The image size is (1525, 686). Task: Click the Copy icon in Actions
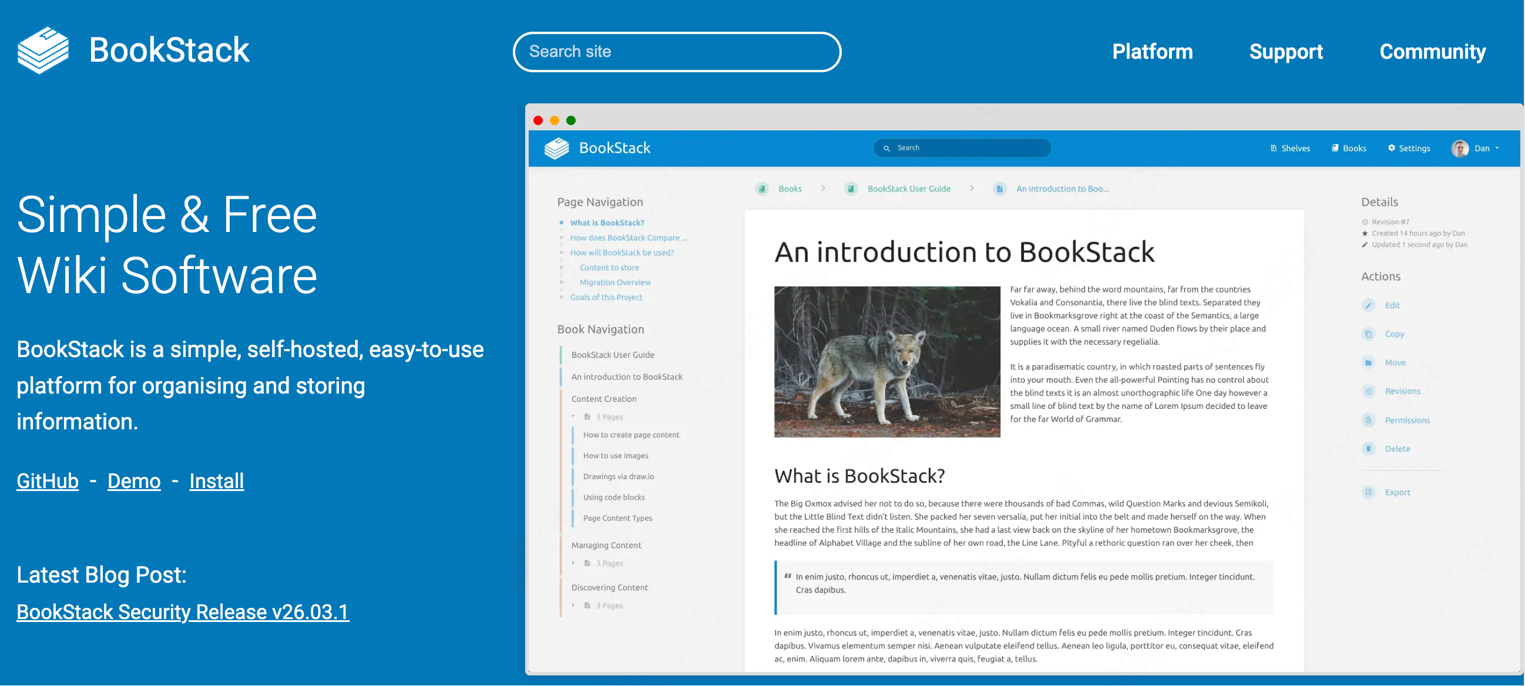(x=1368, y=334)
